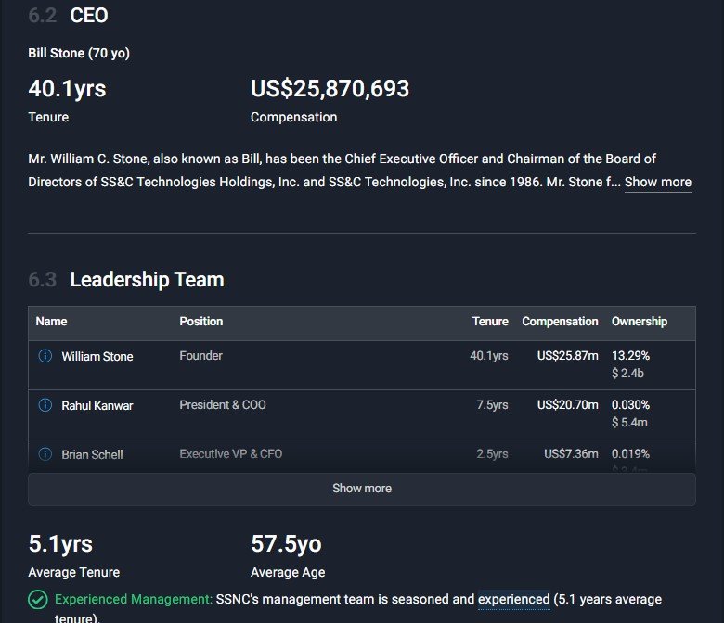Click the US$25,870,693 compensation figure
The width and height of the screenshot is (724, 623).
click(330, 89)
